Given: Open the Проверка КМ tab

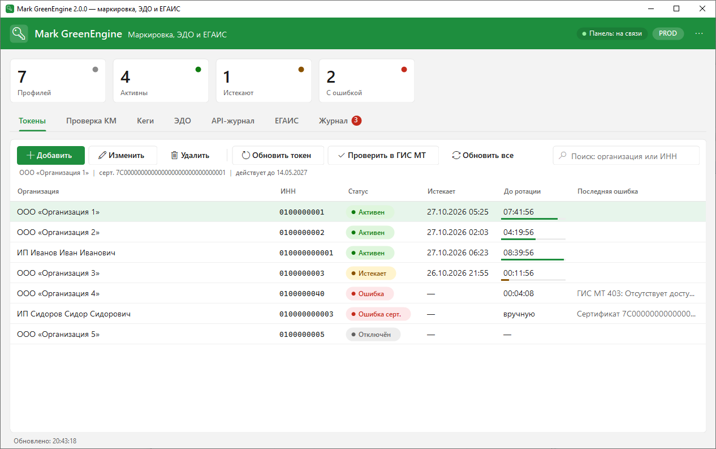Looking at the screenshot, I should pos(91,121).
